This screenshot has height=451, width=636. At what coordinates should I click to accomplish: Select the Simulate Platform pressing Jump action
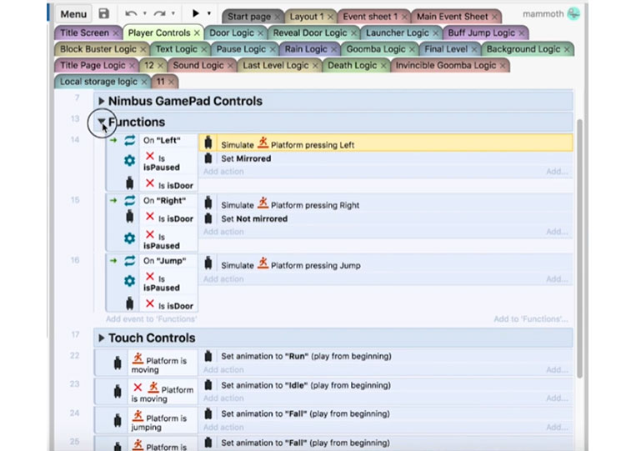(x=386, y=264)
